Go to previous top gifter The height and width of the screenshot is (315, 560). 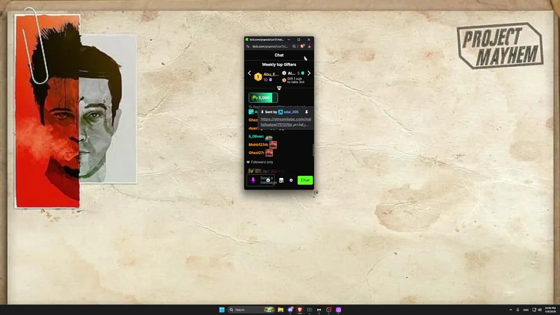pos(249,73)
